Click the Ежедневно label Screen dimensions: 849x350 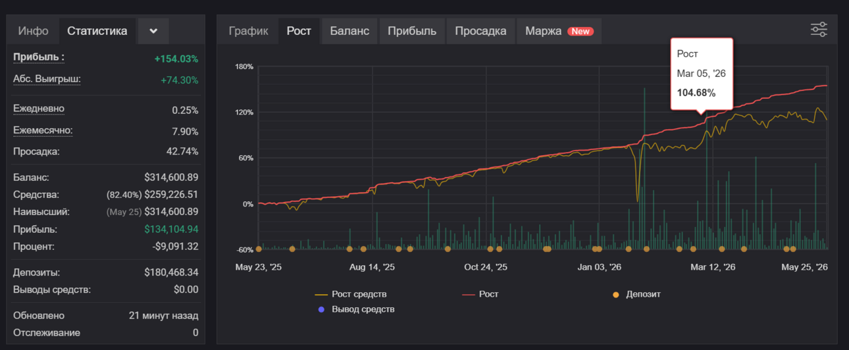[39, 109]
